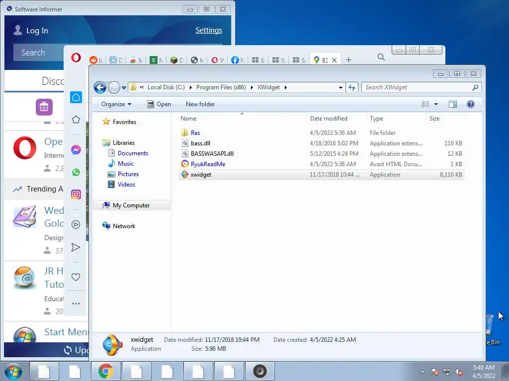Screen dimensions: 509x381
Task: Open the Organize menu
Action: click(x=116, y=104)
